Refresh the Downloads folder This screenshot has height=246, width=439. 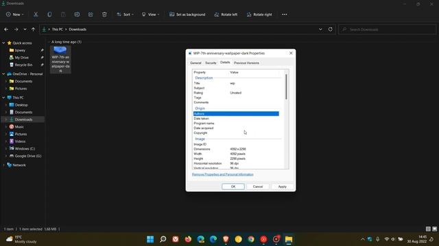tap(331, 29)
